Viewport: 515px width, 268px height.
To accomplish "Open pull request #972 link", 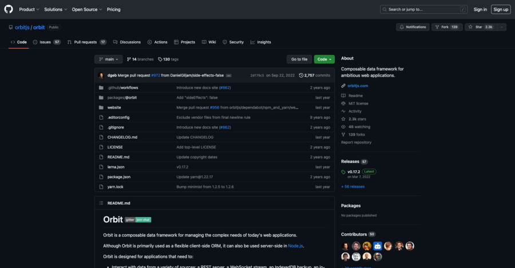I will [156, 75].
